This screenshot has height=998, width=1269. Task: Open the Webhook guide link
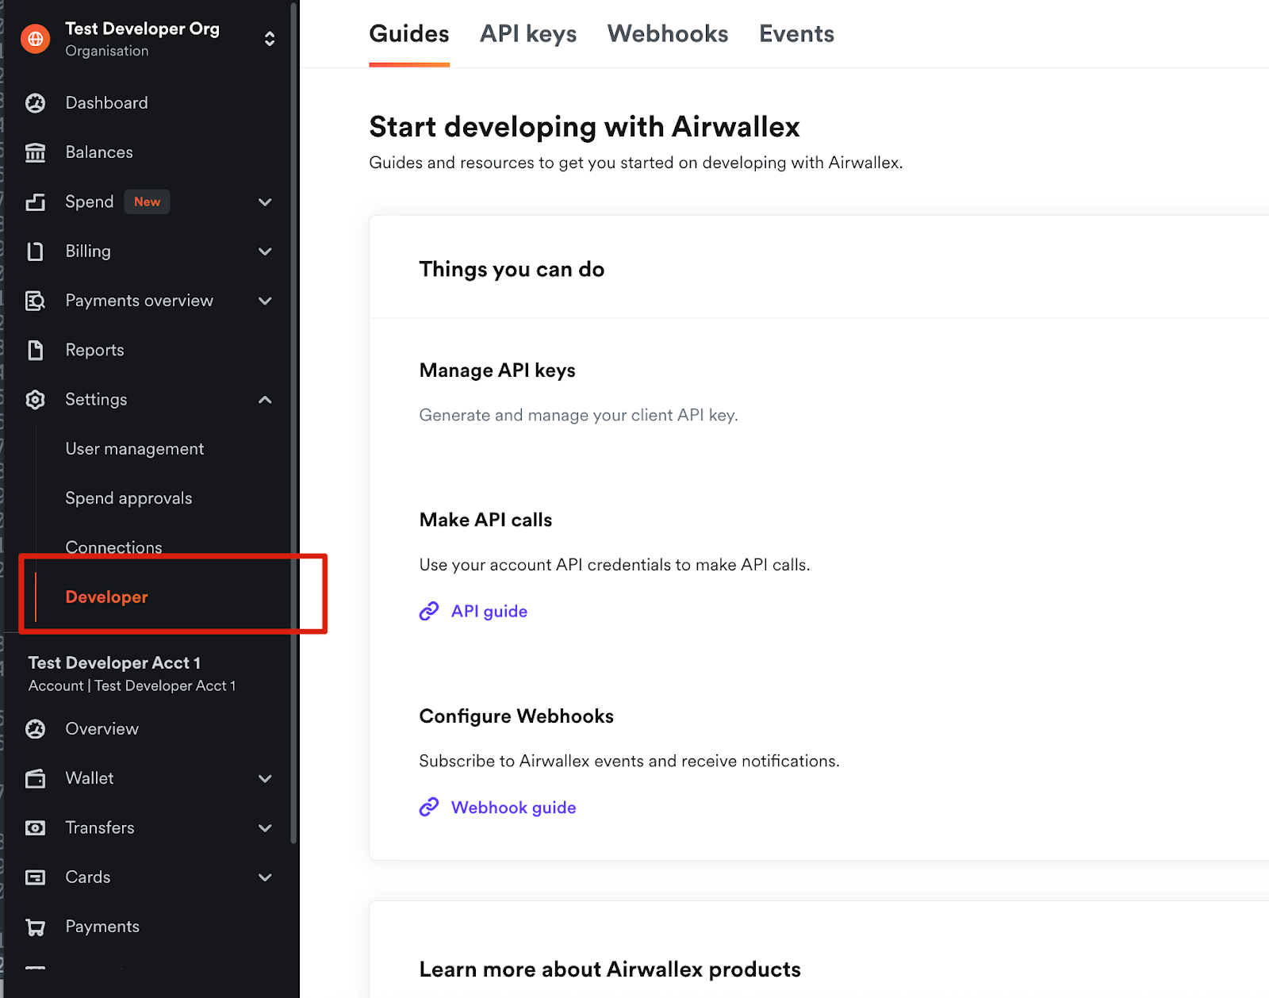[x=513, y=808]
